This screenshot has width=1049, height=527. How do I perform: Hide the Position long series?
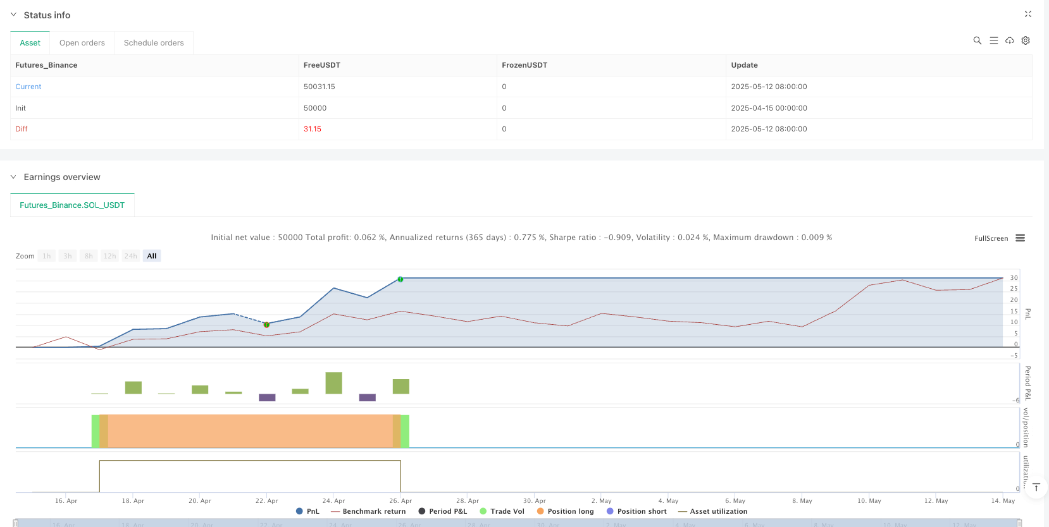pyautogui.click(x=565, y=511)
